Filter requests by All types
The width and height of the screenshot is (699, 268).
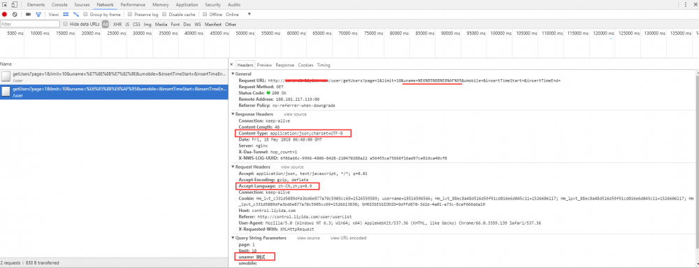(x=106, y=24)
